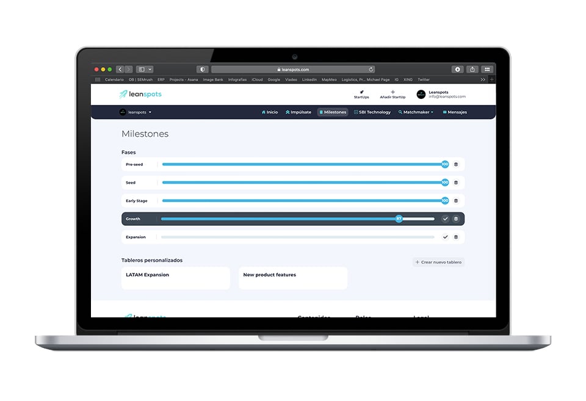Click the Seed row database icon
The height and width of the screenshot is (401, 586).
tap(456, 182)
